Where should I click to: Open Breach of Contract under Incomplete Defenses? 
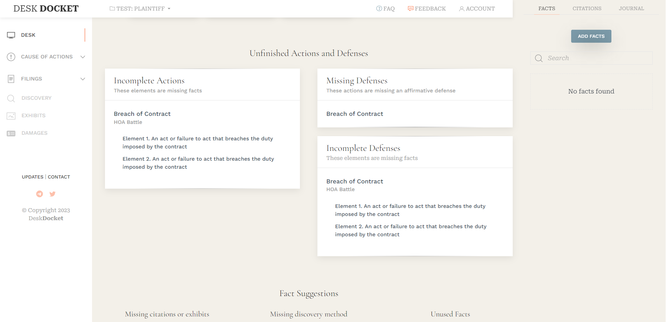(x=355, y=181)
